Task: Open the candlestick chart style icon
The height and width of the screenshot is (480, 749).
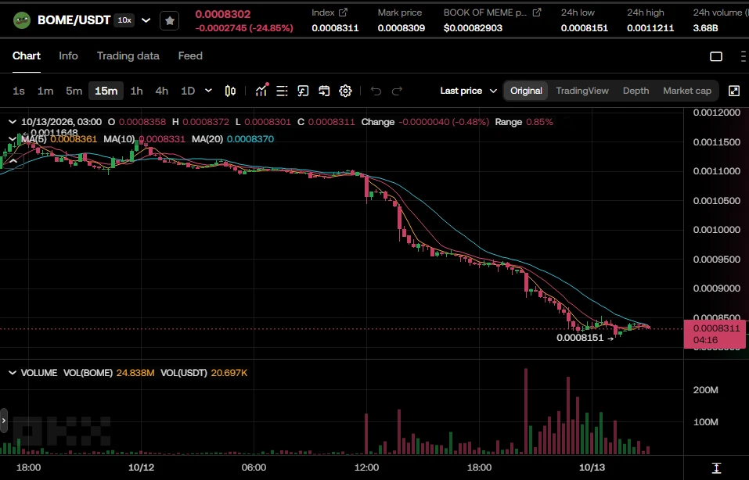Action: 230,91
